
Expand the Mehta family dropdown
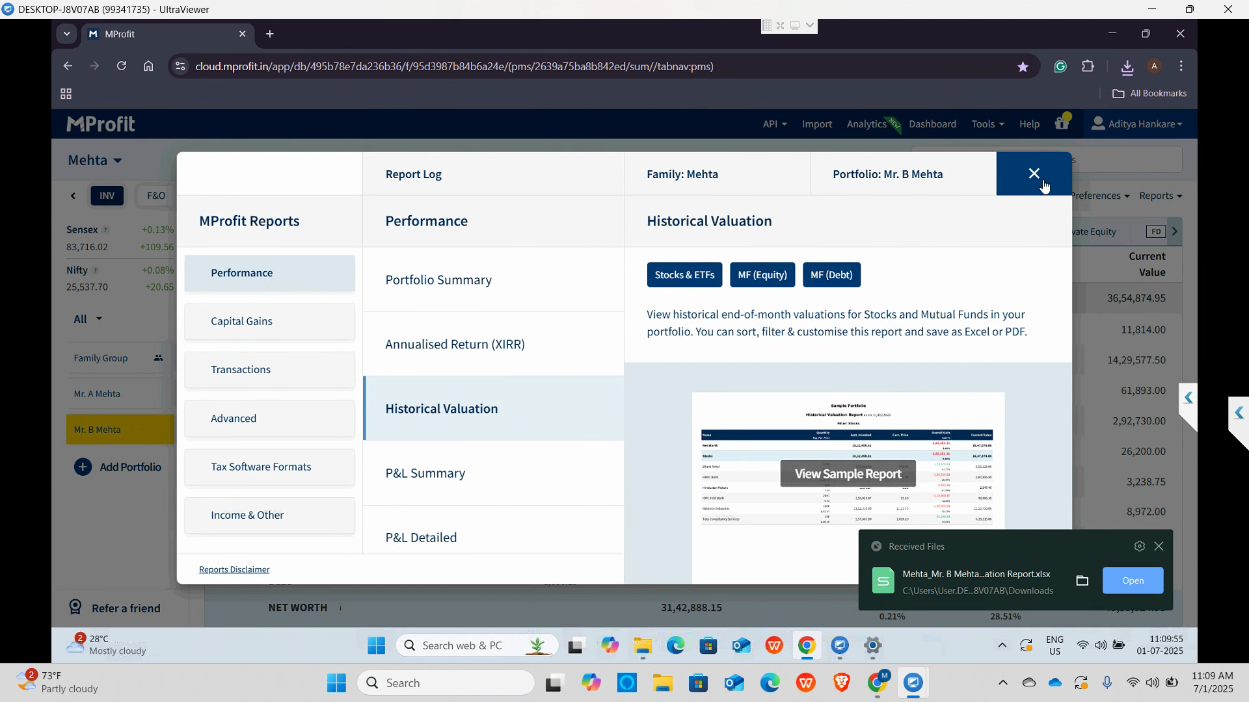[x=95, y=160]
